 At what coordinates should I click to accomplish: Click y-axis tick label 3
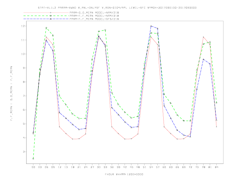point(24,152)
